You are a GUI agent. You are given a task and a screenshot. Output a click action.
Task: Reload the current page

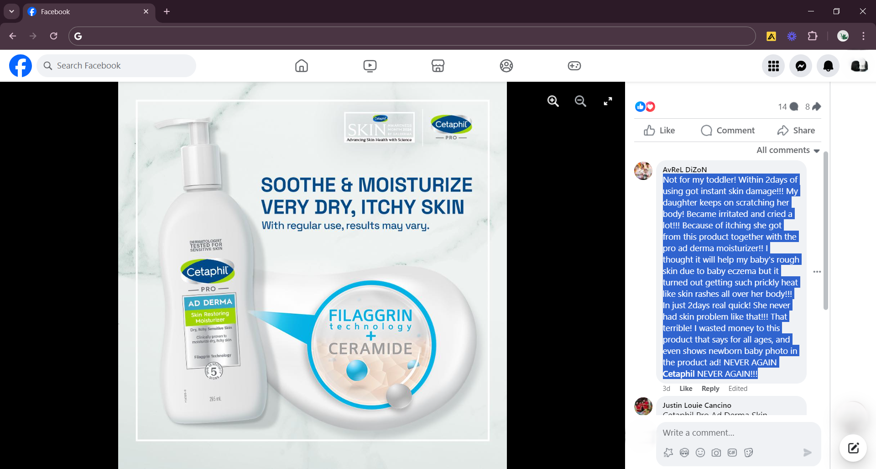pos(53,36)
